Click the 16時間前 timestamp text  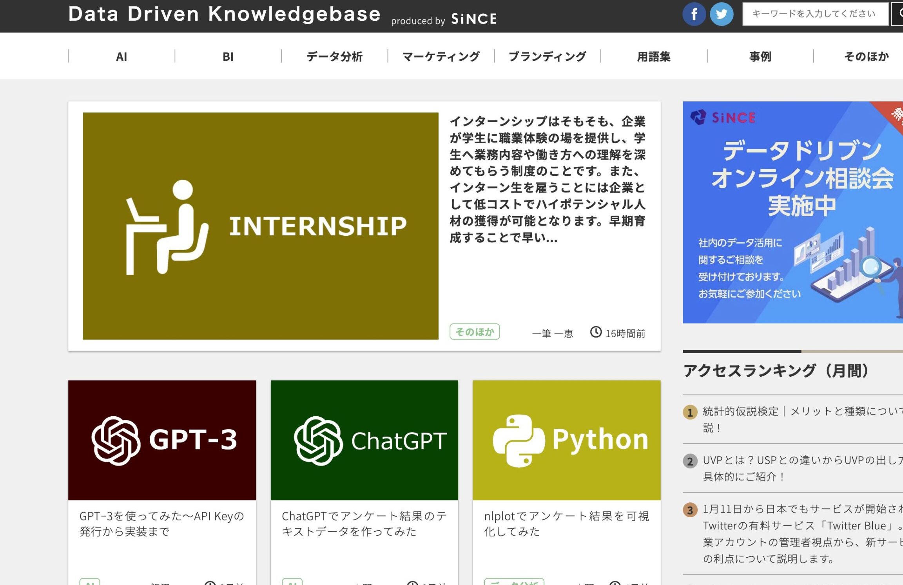point(626,333)
